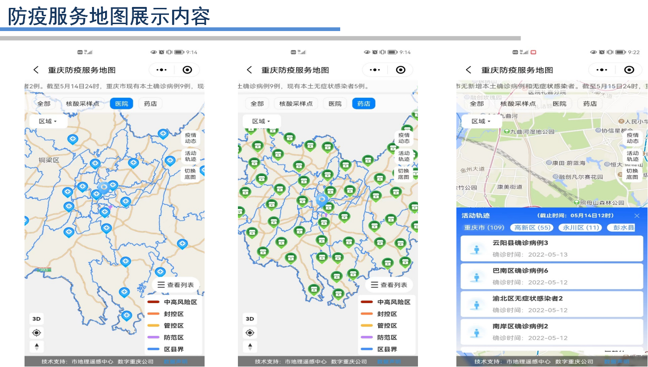Viewport: 648px width, 367px height.
Task: Toggle 疫情动态 on right phone map
Action: coord(633,138)
